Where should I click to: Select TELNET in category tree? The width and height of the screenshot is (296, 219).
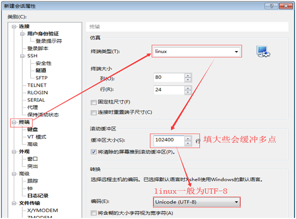37,85
